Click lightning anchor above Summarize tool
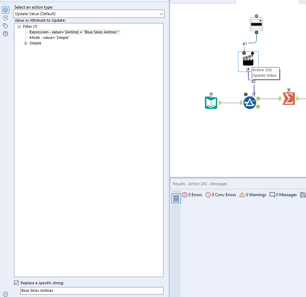306x297 pixels. pyautogui.click(x=288, y=90)
